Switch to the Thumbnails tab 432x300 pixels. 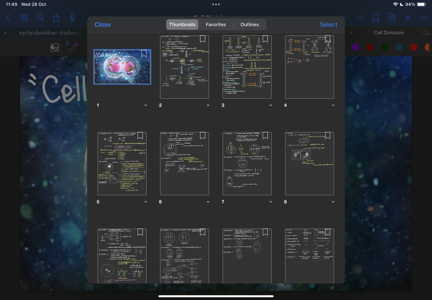pyautogui.click(x=182, y=24)
